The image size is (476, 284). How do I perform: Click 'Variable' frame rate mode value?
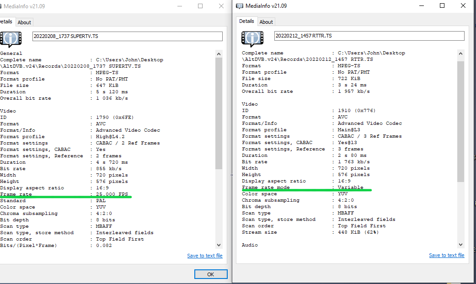[351, 188]
